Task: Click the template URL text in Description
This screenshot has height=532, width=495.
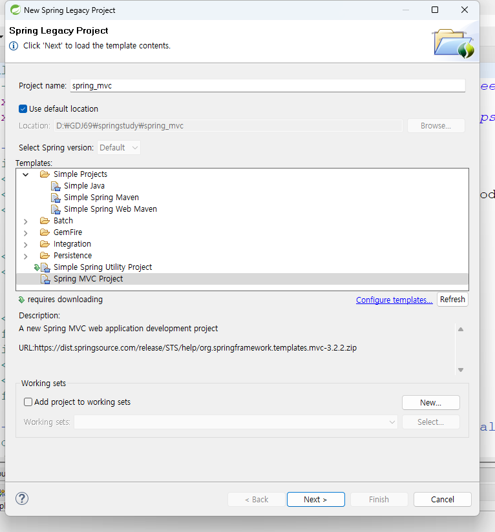Action: point(188,348)
